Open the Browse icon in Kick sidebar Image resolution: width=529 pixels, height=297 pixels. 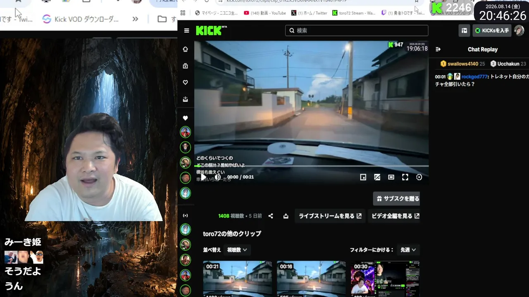[x=185, y=66]
